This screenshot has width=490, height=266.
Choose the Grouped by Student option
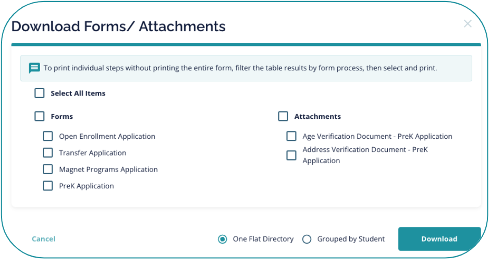click(307, 239)
